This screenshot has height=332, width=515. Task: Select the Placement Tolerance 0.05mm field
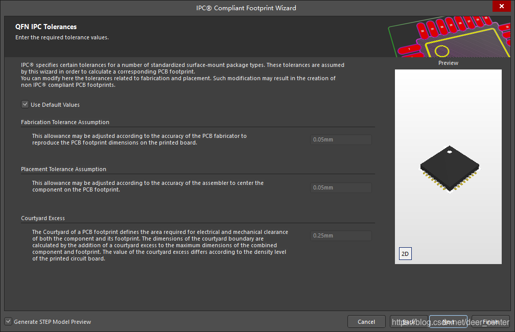(x=341, y=187)
